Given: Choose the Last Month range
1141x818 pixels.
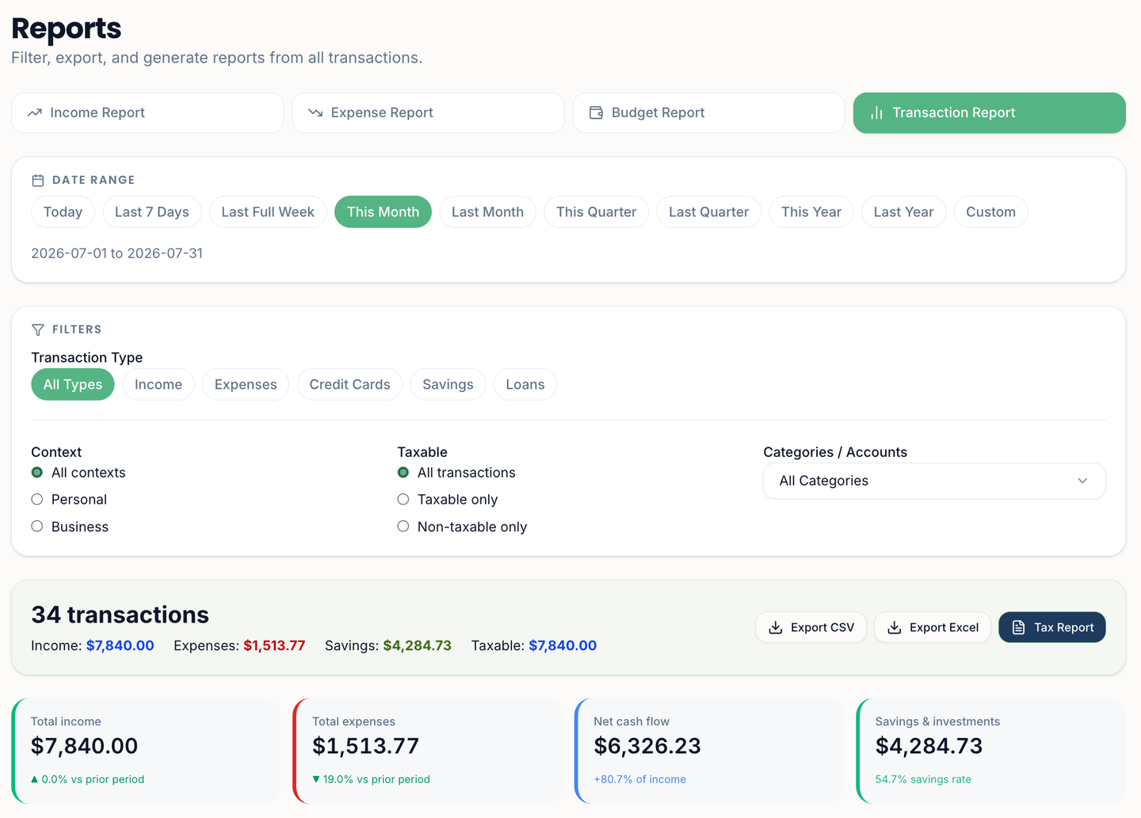Looking at the screenshot, I should 487,211.
